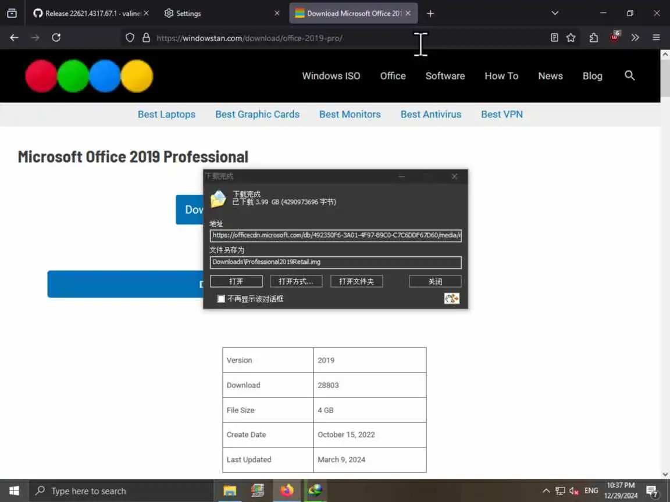Screen dimensions: 670x502
Task: Expand the list all tabs dropdown arrow
Action: (x=555, y=13)
